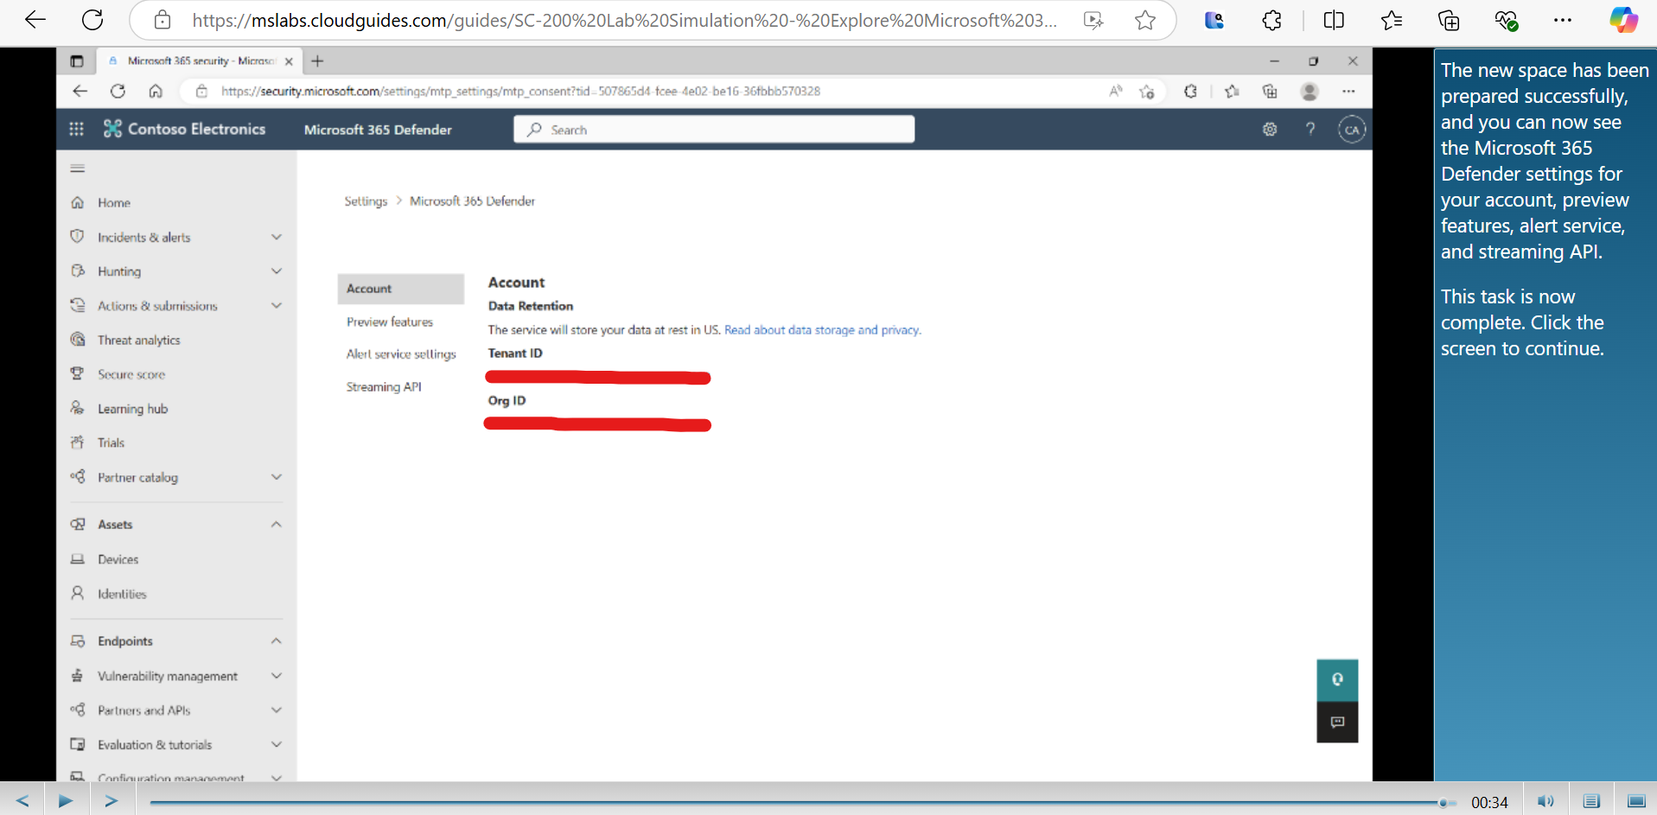Screen dimensions: 1657x815
Task: Open inner browser read aloud icon
Action: pyautogui.click(x=1116, y=91)
